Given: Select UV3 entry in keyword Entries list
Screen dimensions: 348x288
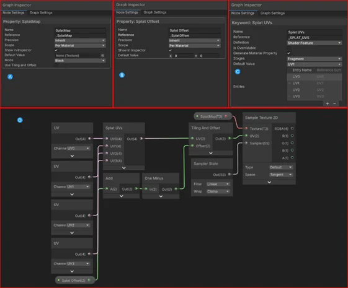Looking at the screenshot, I should coord(315,97).
